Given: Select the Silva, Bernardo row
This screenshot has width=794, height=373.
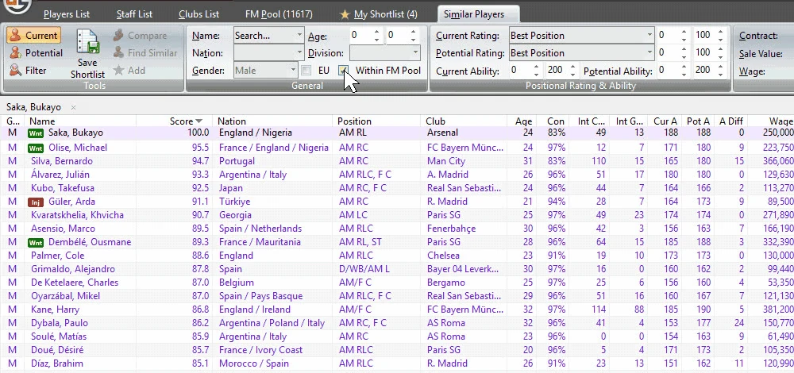Looking at the screenshot, I should [397, 161].
